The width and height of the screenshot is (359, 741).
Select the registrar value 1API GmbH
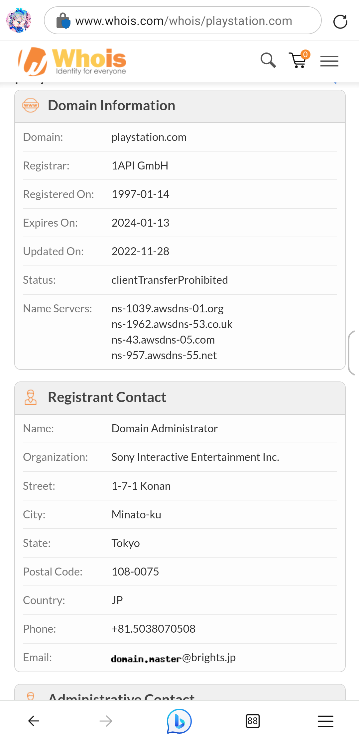coord(140,165)
